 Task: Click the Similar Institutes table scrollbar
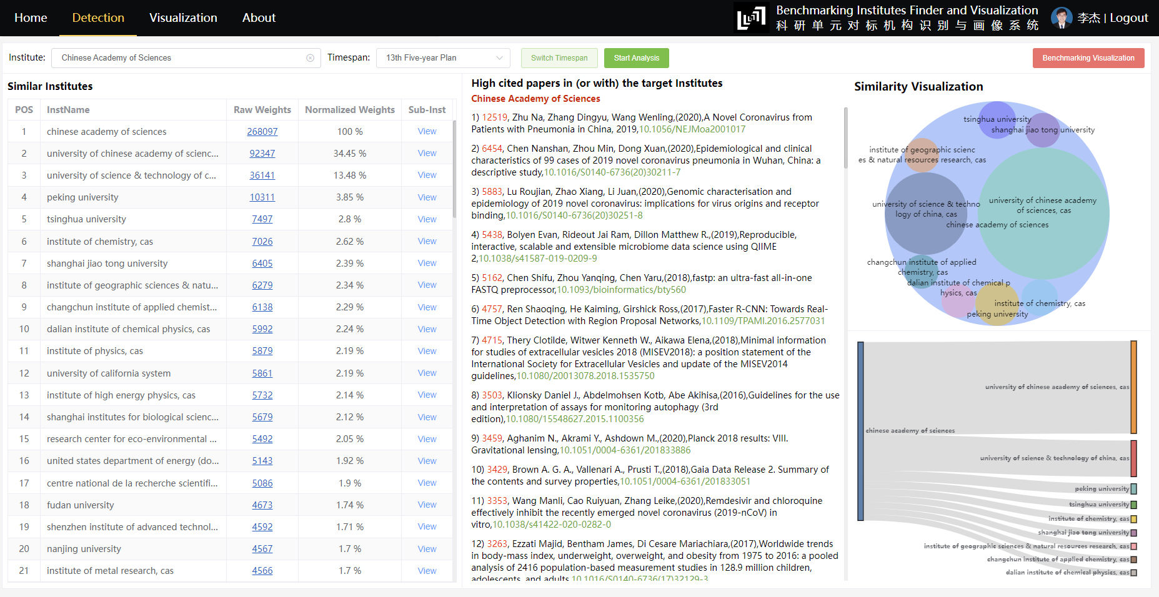454,169
